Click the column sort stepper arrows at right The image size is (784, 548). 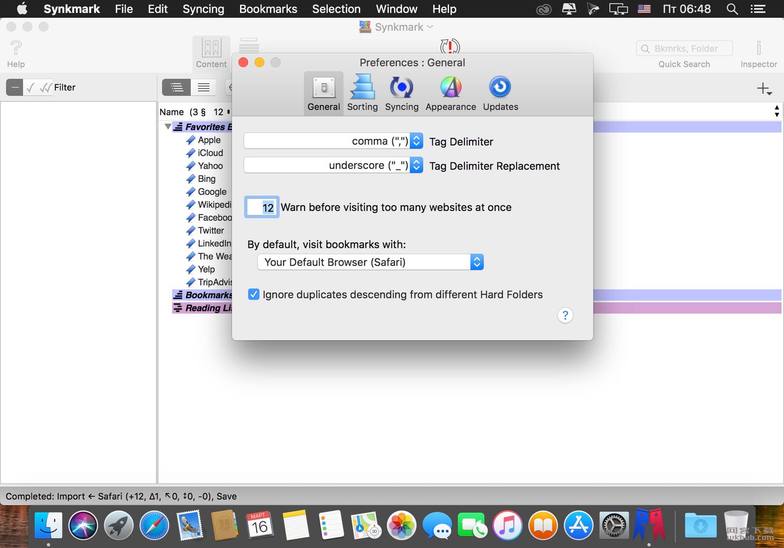coord(776,111)
